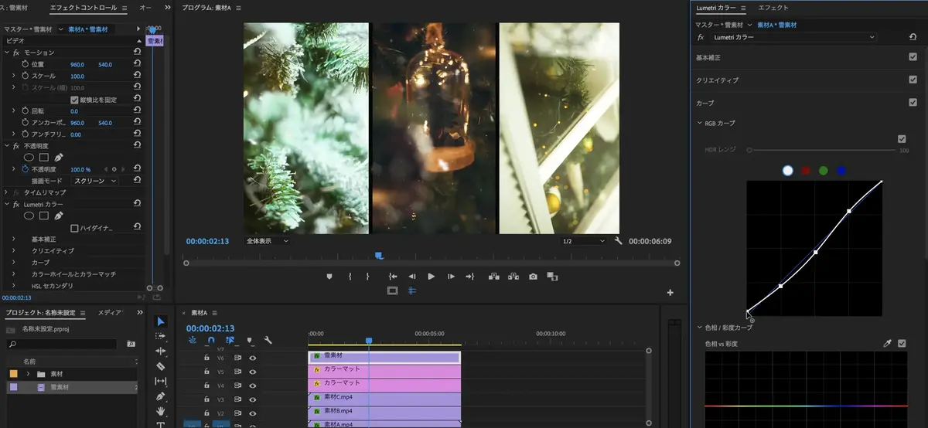Switch to the エフェクト tab
The image size is (928, 428).
(773, 8)
